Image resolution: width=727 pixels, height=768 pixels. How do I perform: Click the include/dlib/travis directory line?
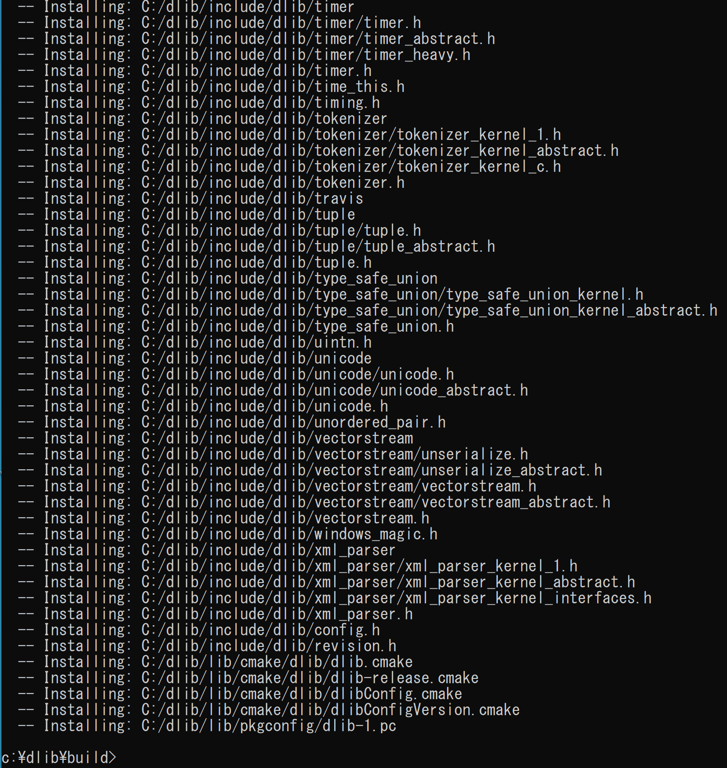coord(191,198)
